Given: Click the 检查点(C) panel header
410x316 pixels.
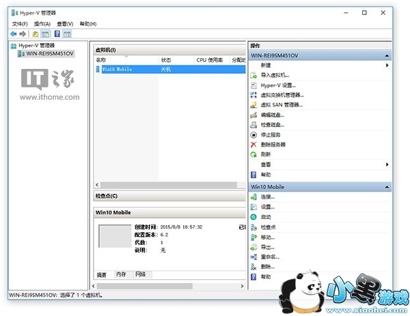Looking at the screenshot, I should coord(169,196).
